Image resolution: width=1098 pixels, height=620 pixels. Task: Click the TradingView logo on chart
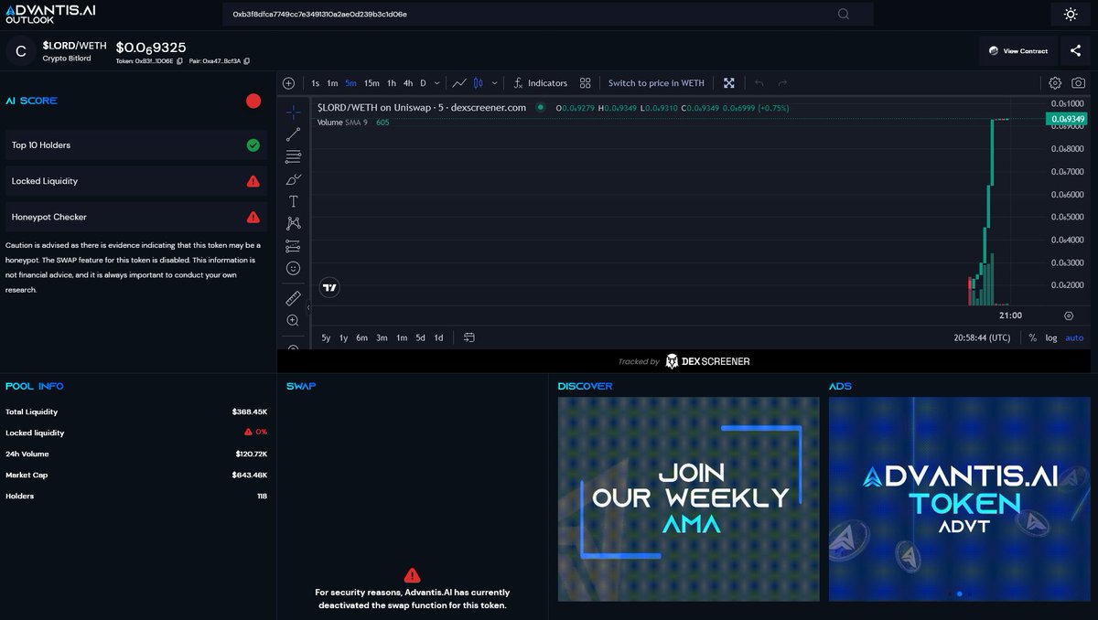pos(330,287)
